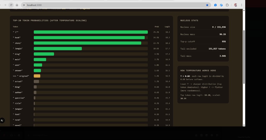Click the lowercase 'jungle' token label
The image size is (266, 140).
(x=18, y=109)
